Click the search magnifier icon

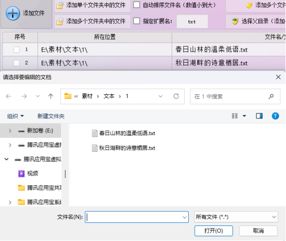271,96
